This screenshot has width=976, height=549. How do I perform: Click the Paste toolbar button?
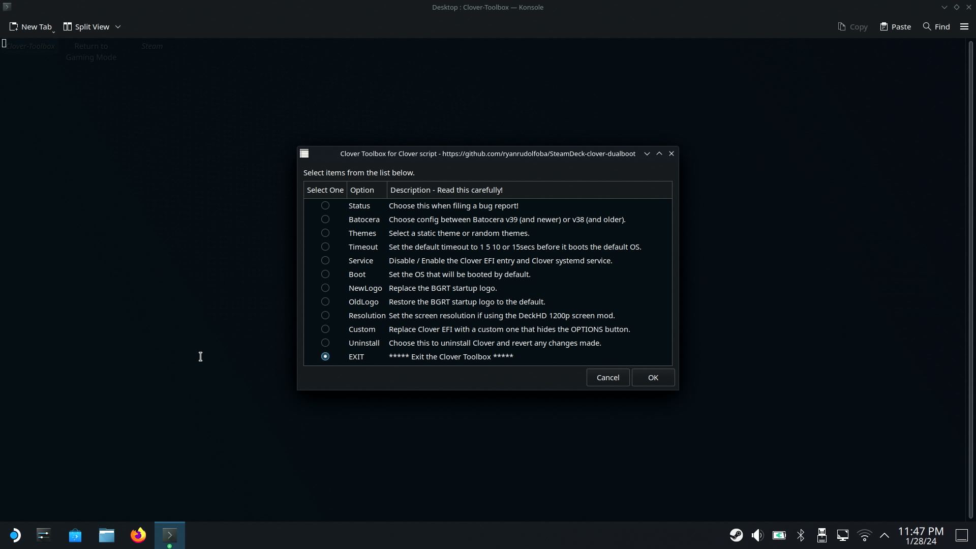[x=895, y=26]
